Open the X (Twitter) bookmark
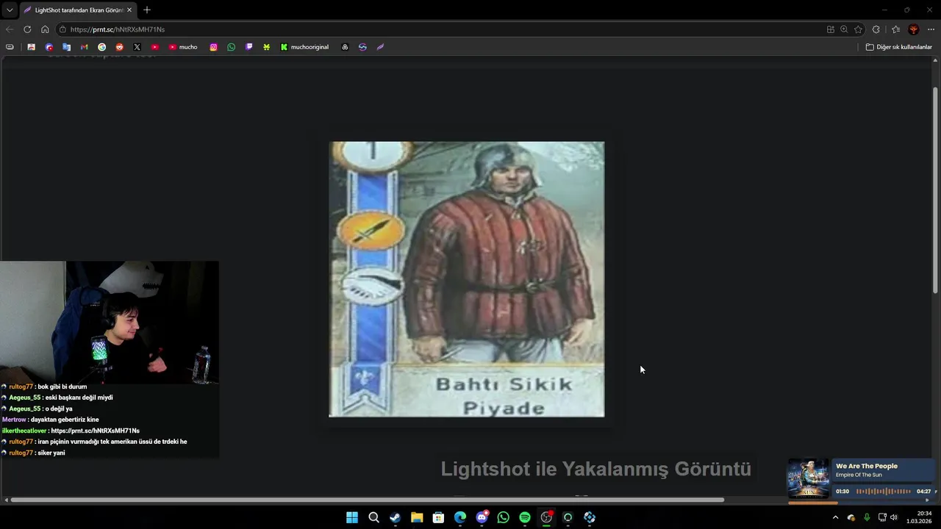The image size is (941, 529). 137,47
